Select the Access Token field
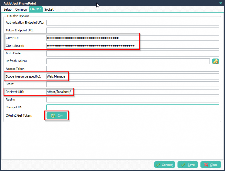This screenshot has height=171, width=225. pos(133,69)
